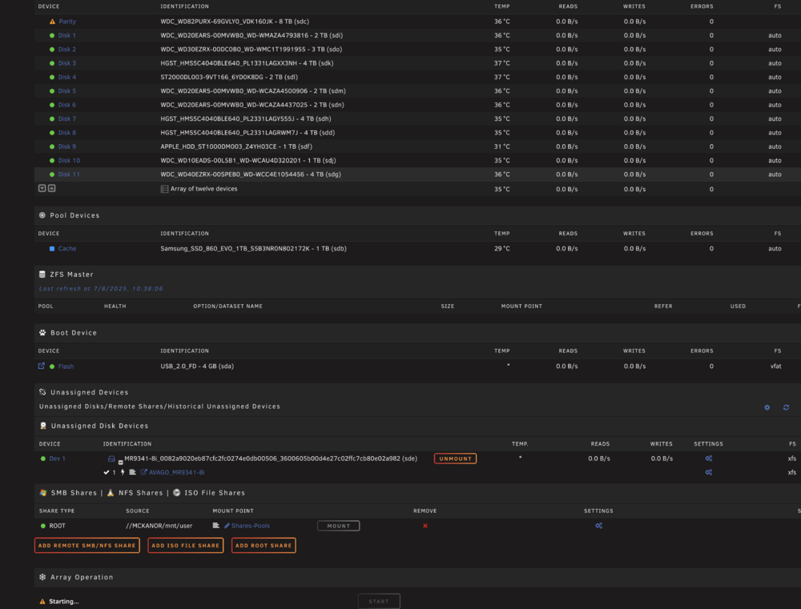This screenshot has width=801, height=609.
Task: Click the green status dot beside Flash
Action: (x=52, y=366)
